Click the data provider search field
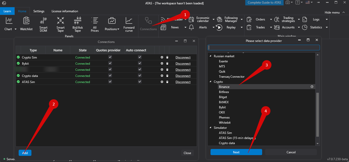Viewport: 349px width, 162px height. [x=264, y=48]
